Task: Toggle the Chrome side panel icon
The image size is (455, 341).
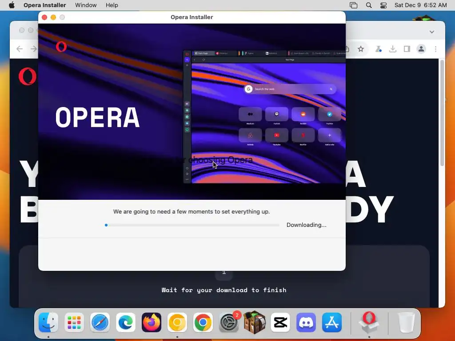Action: (x=407, y=49)
